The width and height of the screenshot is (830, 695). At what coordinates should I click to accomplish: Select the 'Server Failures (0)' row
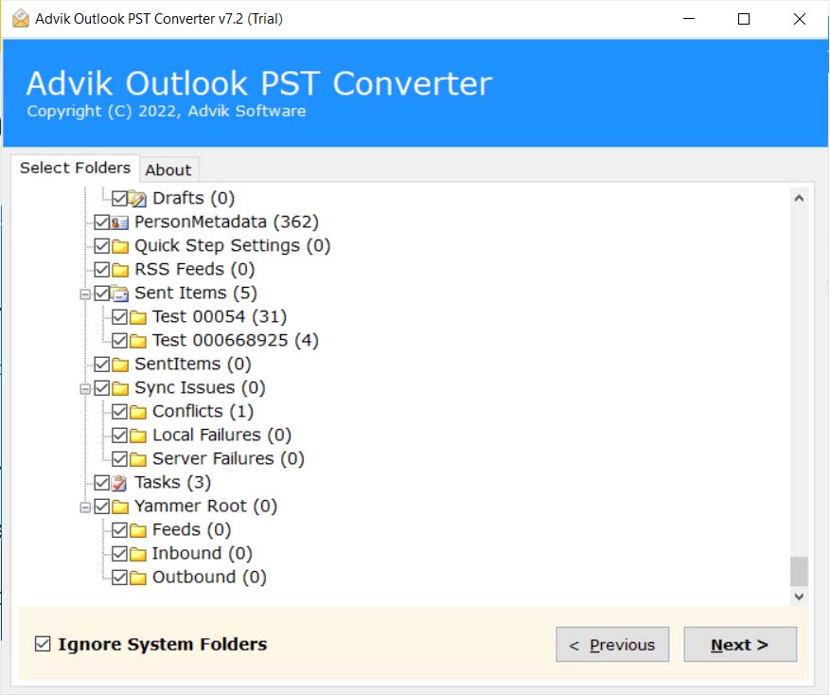click(229, 458)
